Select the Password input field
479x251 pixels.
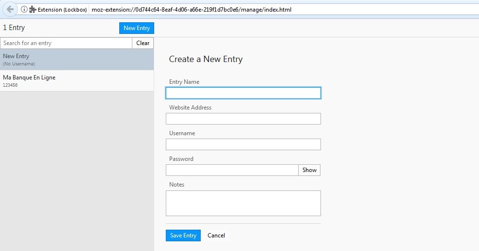coord(232,170)
